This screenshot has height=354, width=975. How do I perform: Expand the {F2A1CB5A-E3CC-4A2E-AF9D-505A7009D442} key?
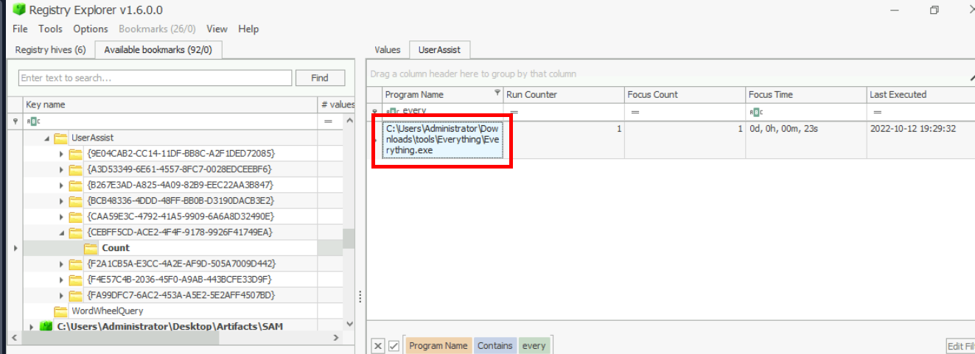click(x=61, y=263)
